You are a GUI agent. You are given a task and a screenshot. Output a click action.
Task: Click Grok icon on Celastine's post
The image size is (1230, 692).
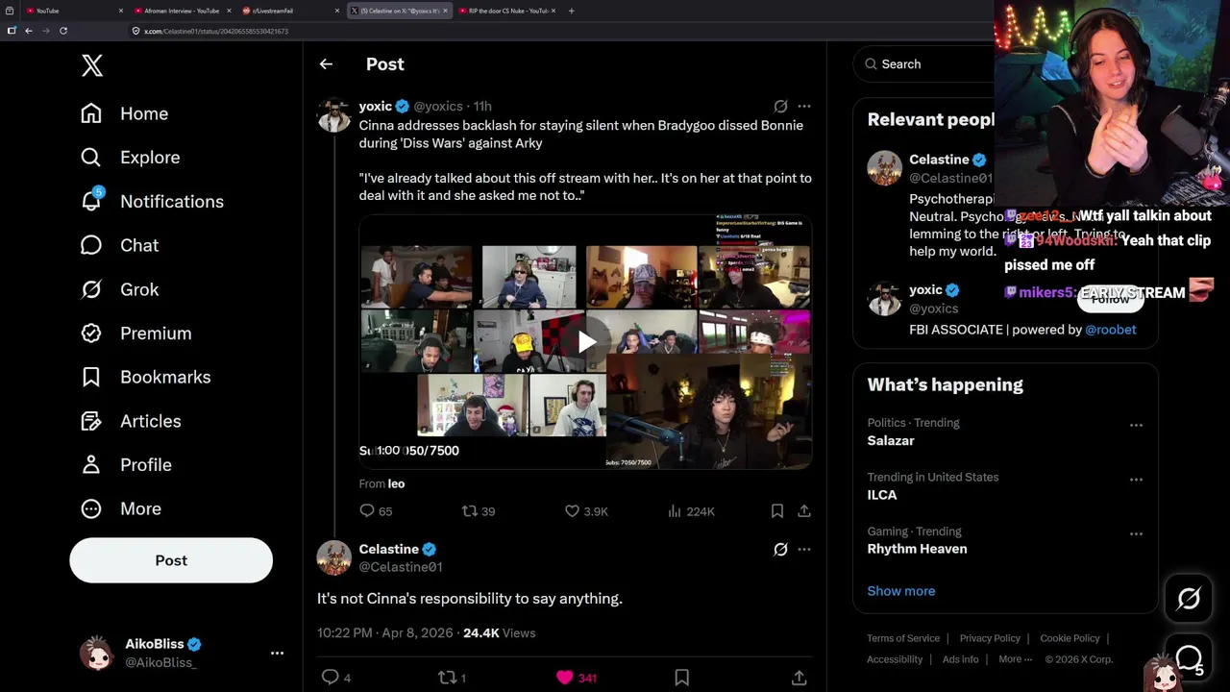(x=780, y=550)
